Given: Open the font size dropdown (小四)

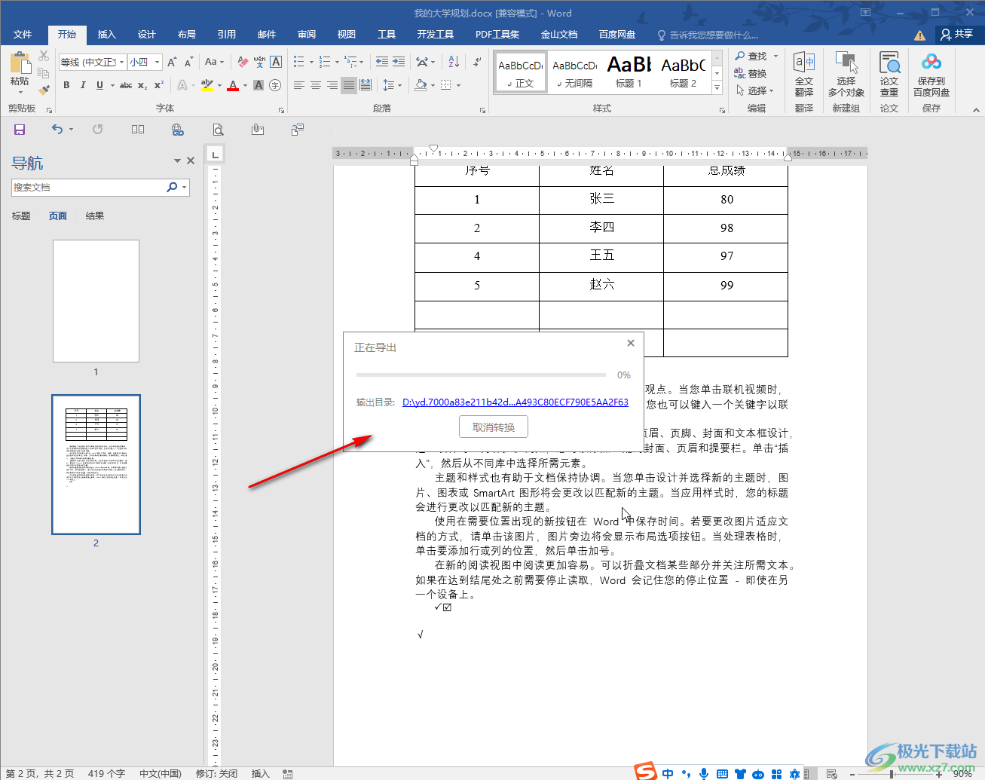Looking at the screenshot, I should (157, 63).
